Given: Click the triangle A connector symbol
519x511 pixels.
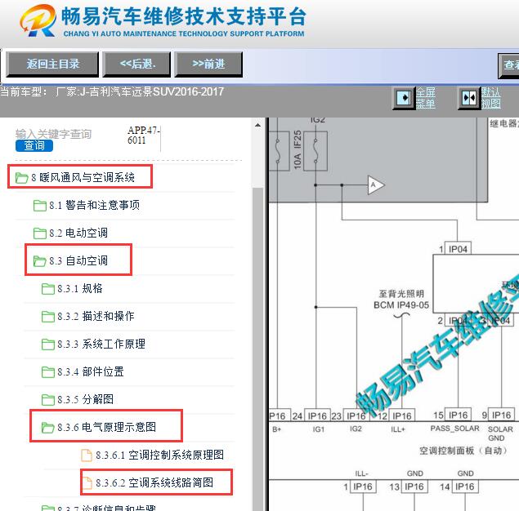Looking at the screenshot, I should point(376,185).
